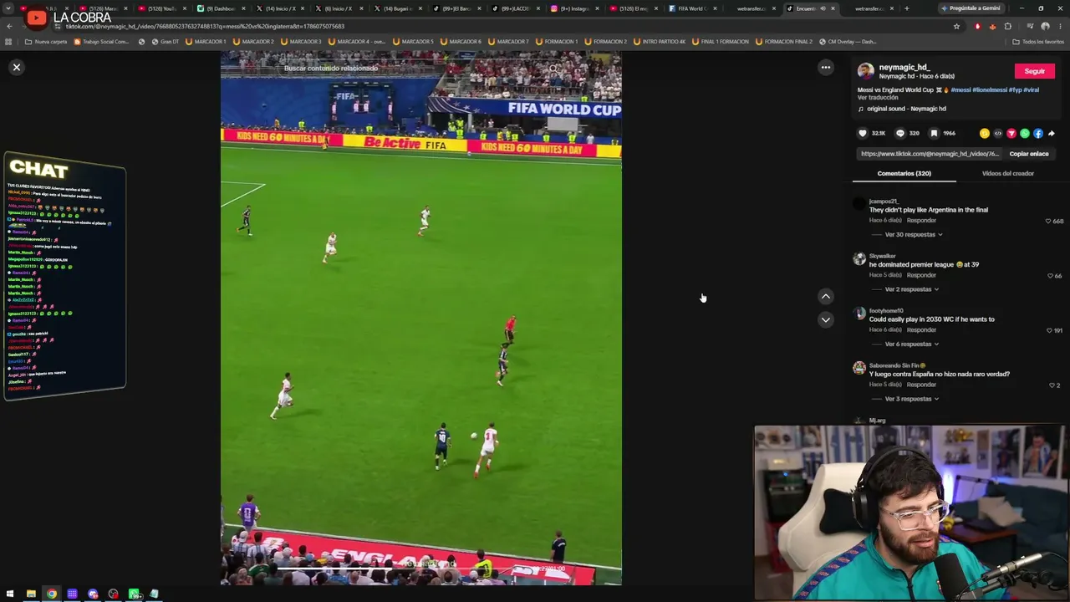Expand Ver 2 respuestas under Skywalker comment
This screenshot has width=1070, height=602.
pos(911,289)
